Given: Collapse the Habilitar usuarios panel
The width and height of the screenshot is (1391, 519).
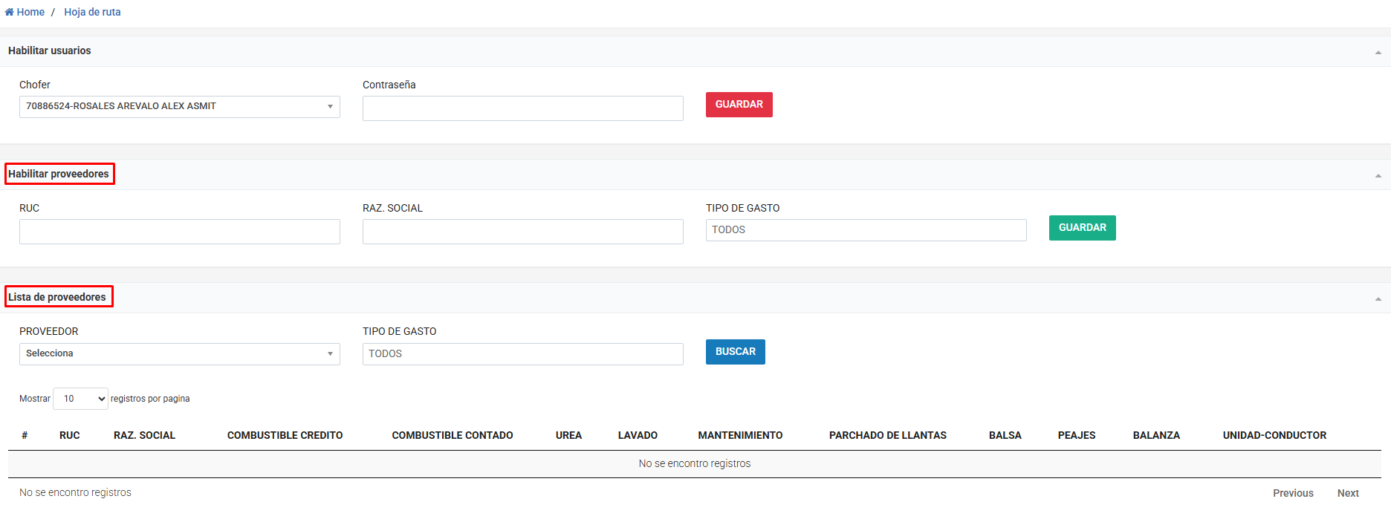Looking at the screenshot, I should (1378, 52).
